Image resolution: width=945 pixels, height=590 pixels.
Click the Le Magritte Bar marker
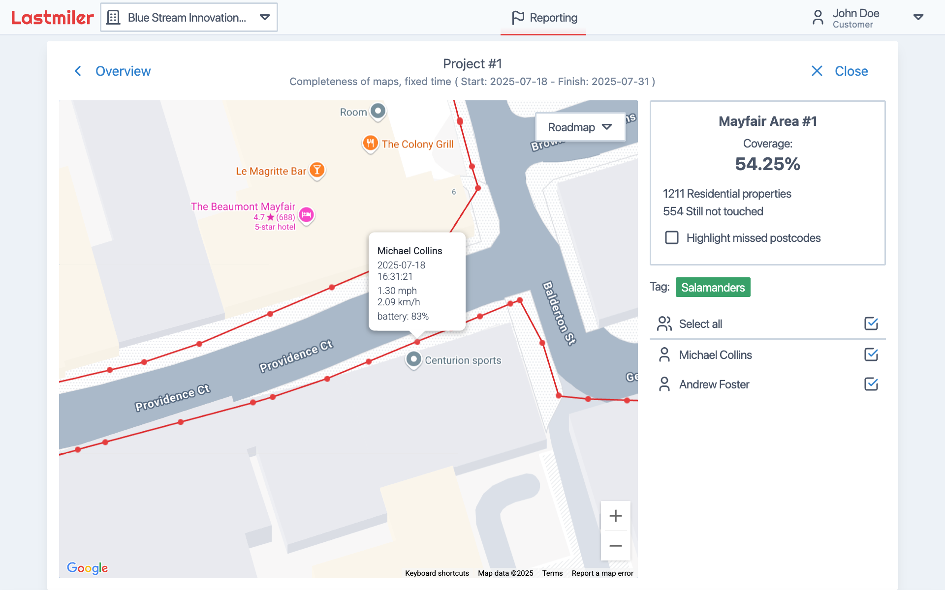tap(317, 171)
